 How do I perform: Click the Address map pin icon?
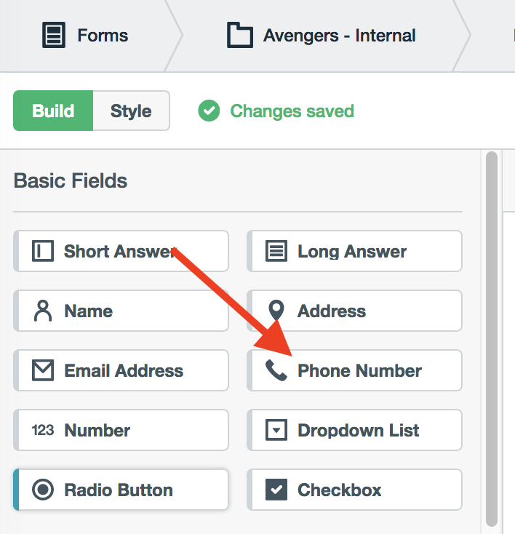276,311
